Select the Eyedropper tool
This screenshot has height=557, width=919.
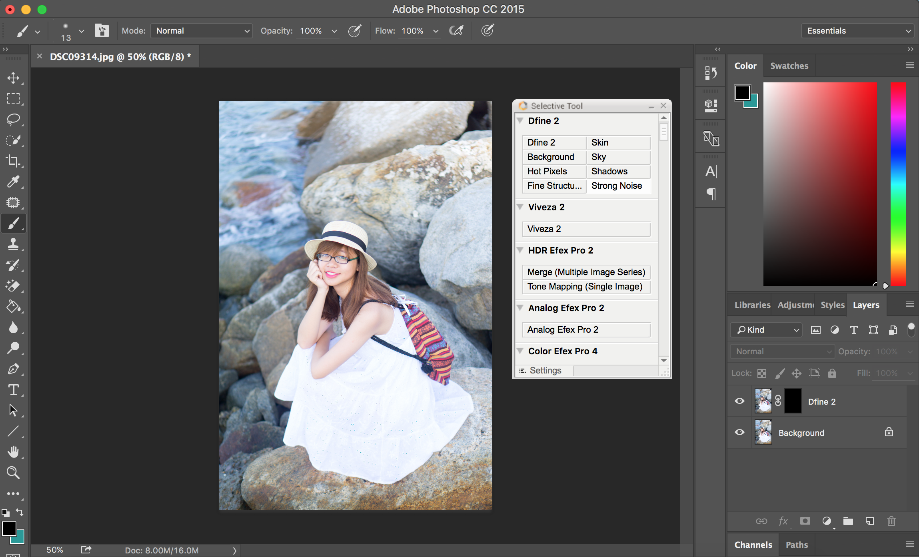pyautogui.click(x=13, y=182)
